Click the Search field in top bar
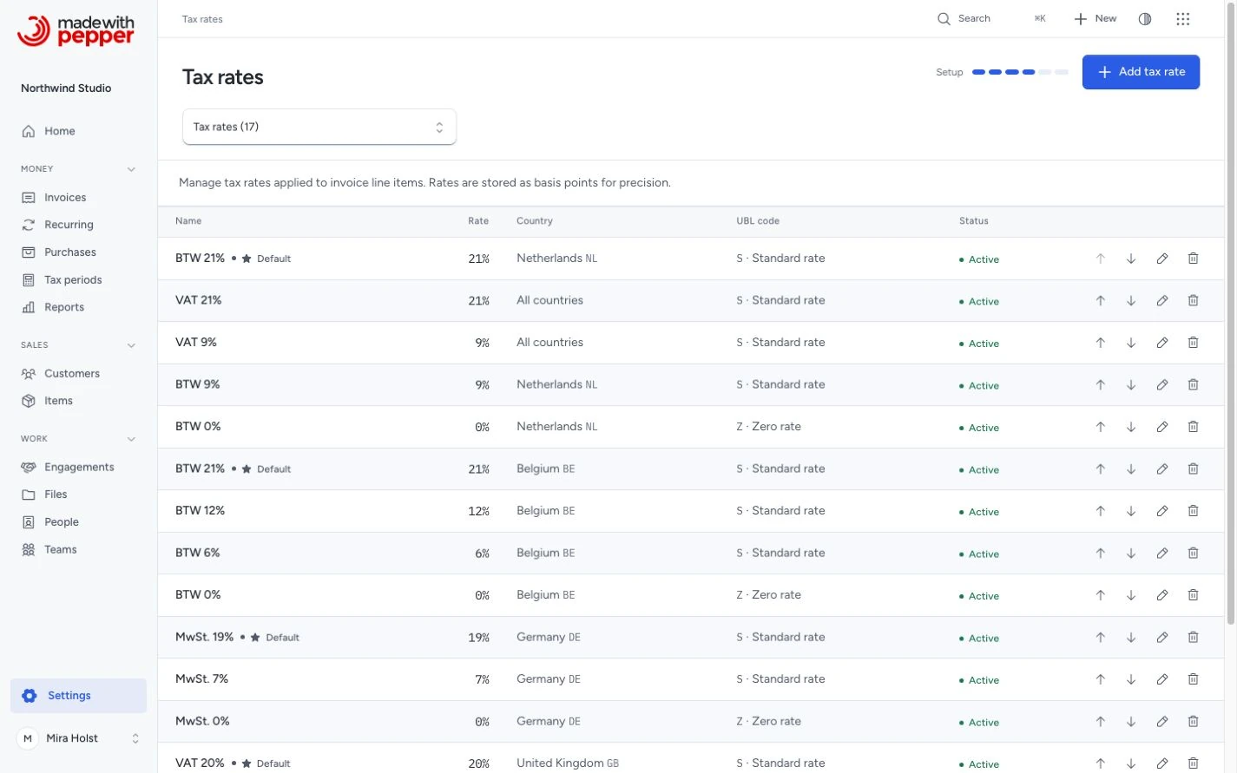Viewport: 1237px width, 773px height. pos(991,18)
